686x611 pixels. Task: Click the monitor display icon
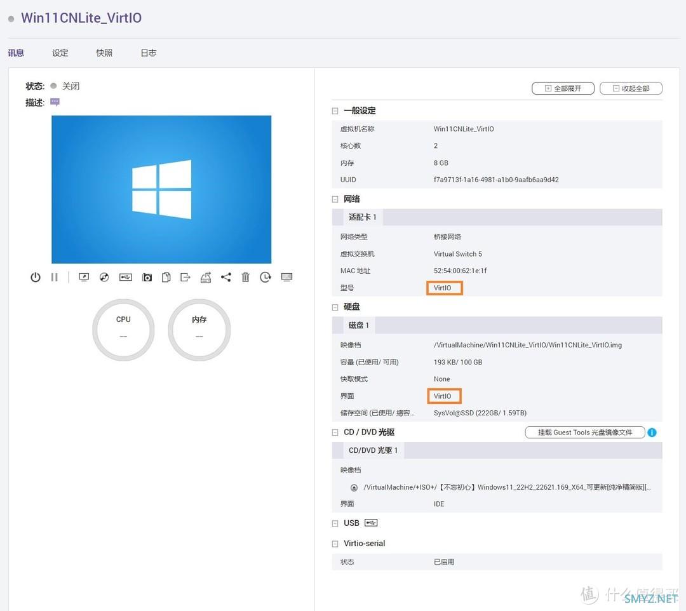(x=286, y=278)
